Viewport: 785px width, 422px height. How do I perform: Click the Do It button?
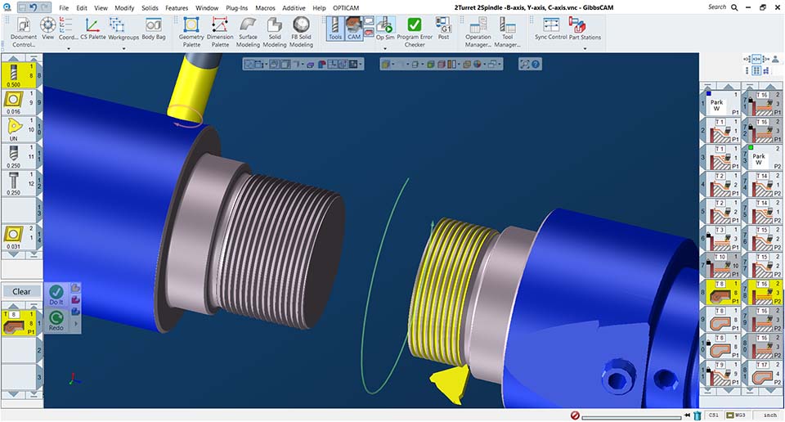coord(56,295)
